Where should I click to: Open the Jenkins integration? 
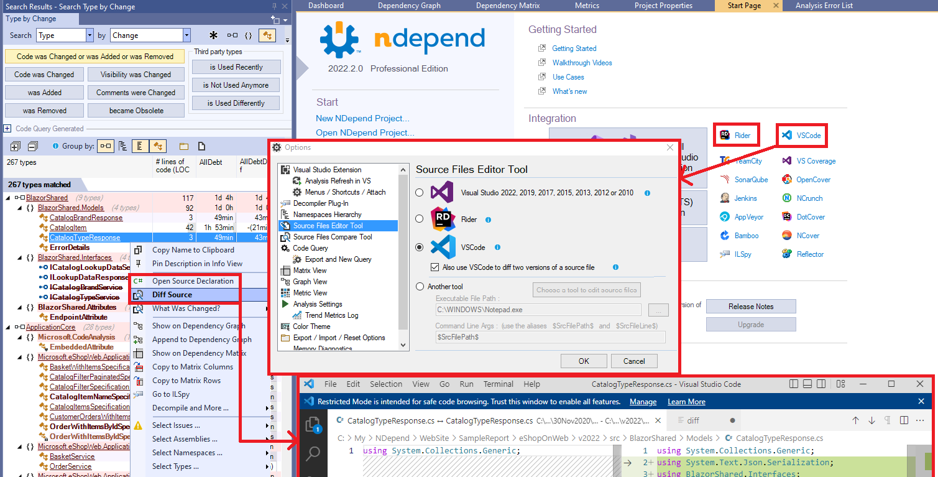[738, 198]
